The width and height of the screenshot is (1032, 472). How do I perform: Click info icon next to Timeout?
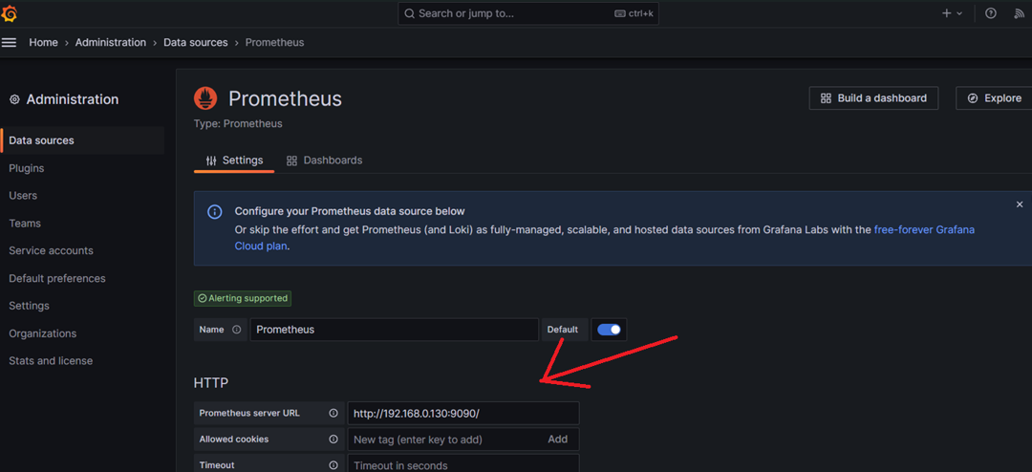point(333,465)
